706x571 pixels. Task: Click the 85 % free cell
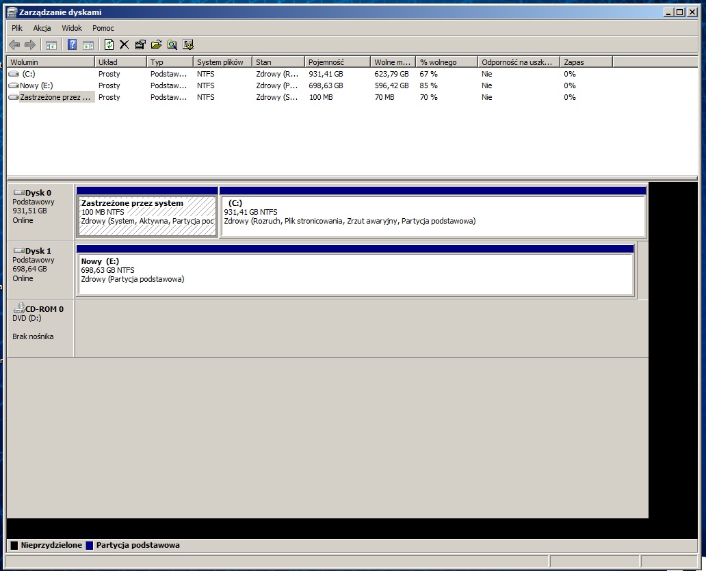coord(429,85)
